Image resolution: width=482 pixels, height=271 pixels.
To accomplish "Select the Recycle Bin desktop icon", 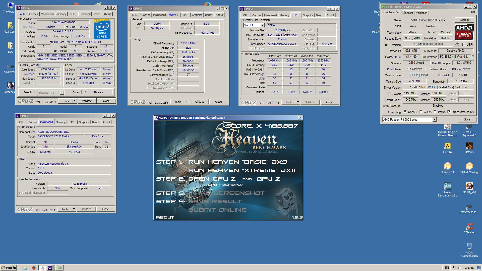I will pos(469,250).
